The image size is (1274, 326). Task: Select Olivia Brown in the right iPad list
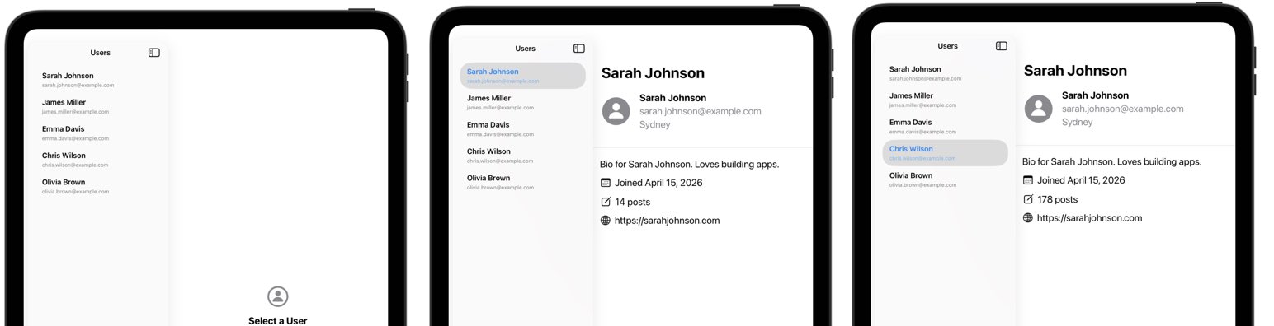point(946,179)
